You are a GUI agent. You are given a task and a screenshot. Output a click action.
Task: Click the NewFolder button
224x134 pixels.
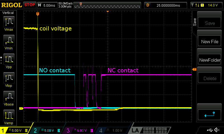[209, 59]
